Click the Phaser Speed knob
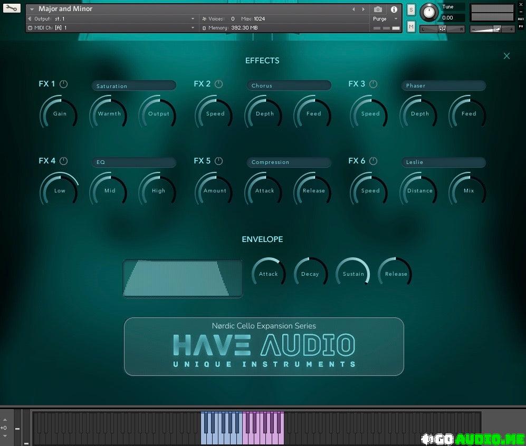Screen dimensions: 526x446 coord(369,113)
